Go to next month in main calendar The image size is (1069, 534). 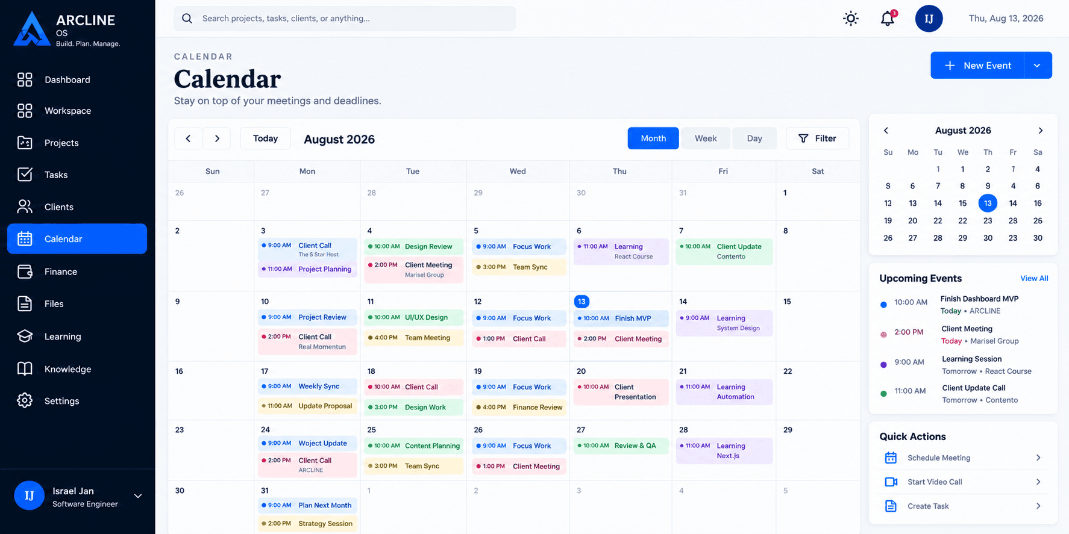(217, 138)
